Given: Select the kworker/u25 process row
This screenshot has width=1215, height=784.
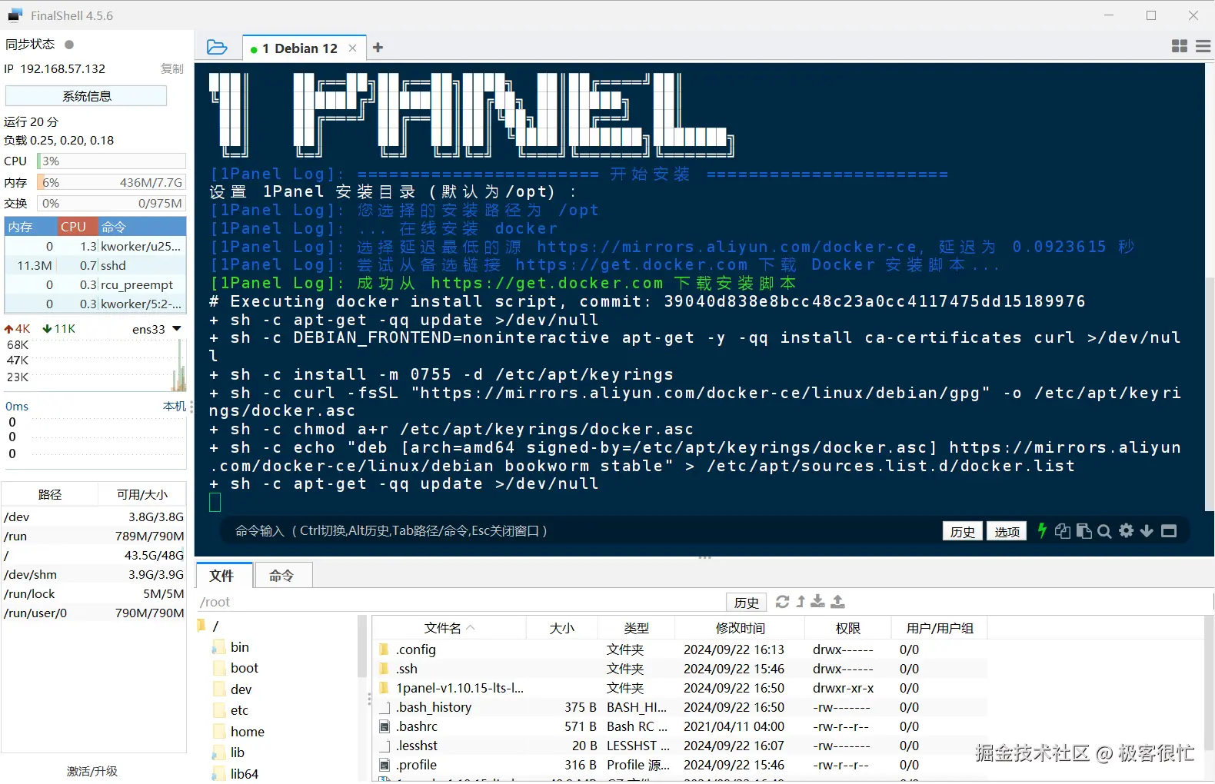Looking at the screenshot, I should pos(95,246).
